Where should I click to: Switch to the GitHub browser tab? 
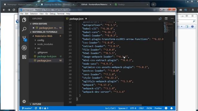point(94,4)
